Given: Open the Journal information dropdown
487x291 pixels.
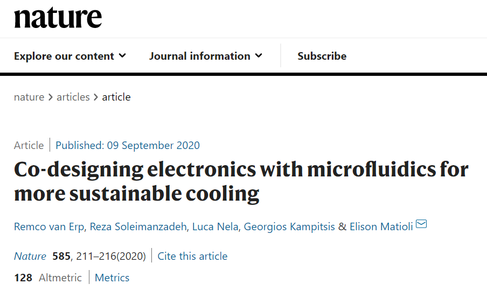Looking at the screenshot, I should [x=206, y=56].
